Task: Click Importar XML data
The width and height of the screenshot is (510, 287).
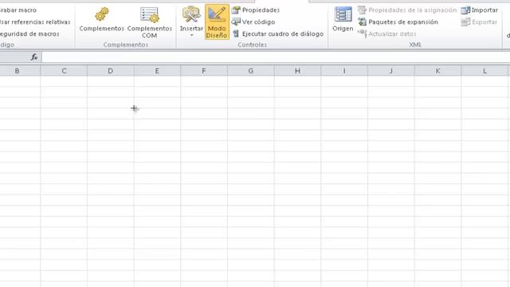Action: coord(480,10)
